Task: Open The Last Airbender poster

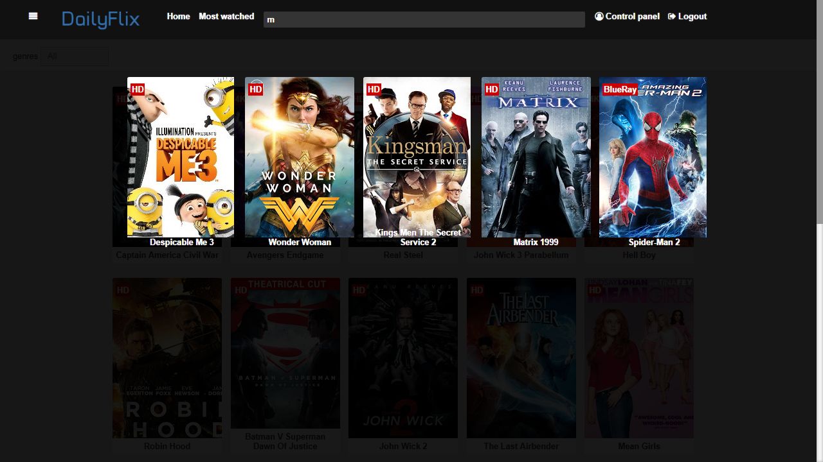Action: 521,358
